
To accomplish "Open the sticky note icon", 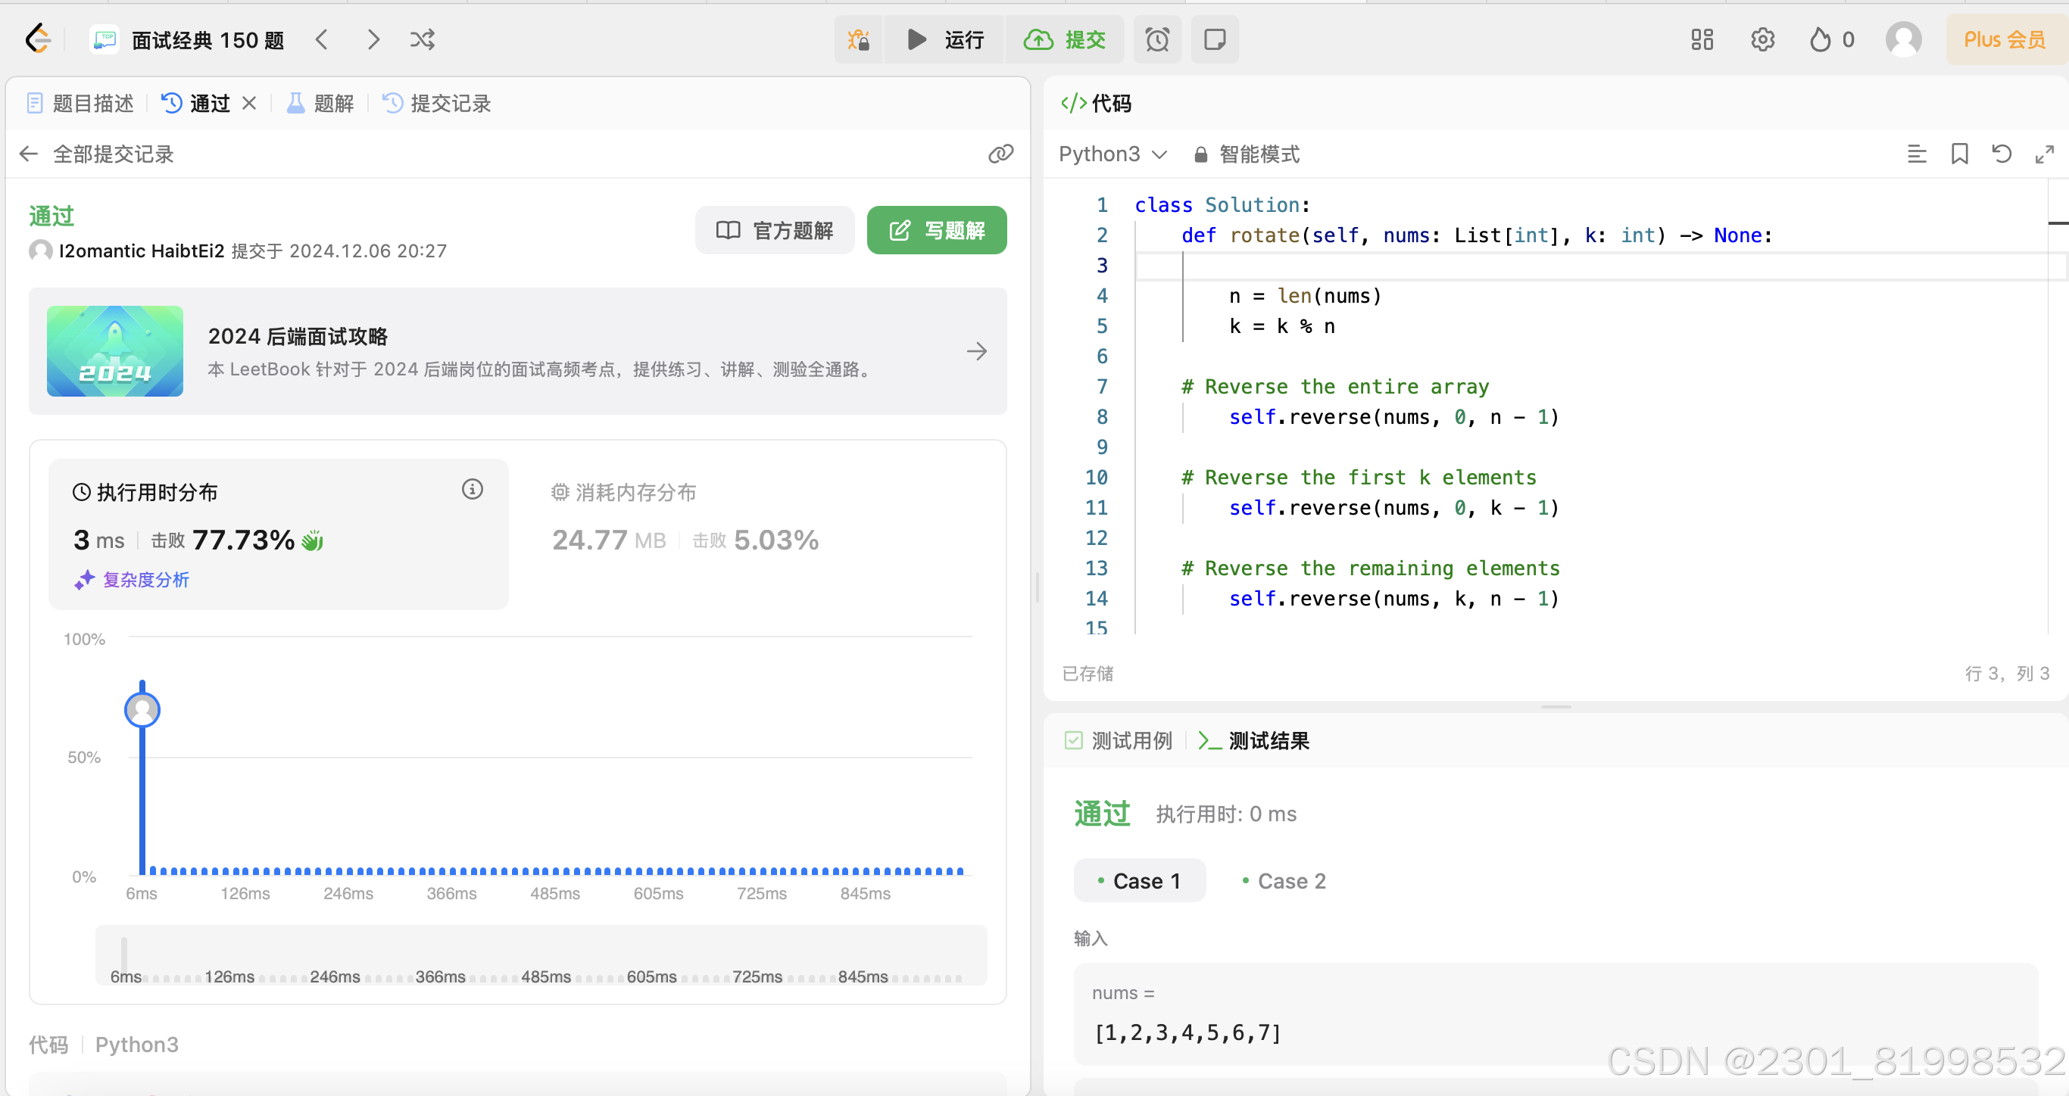I will click(1215, 39).
